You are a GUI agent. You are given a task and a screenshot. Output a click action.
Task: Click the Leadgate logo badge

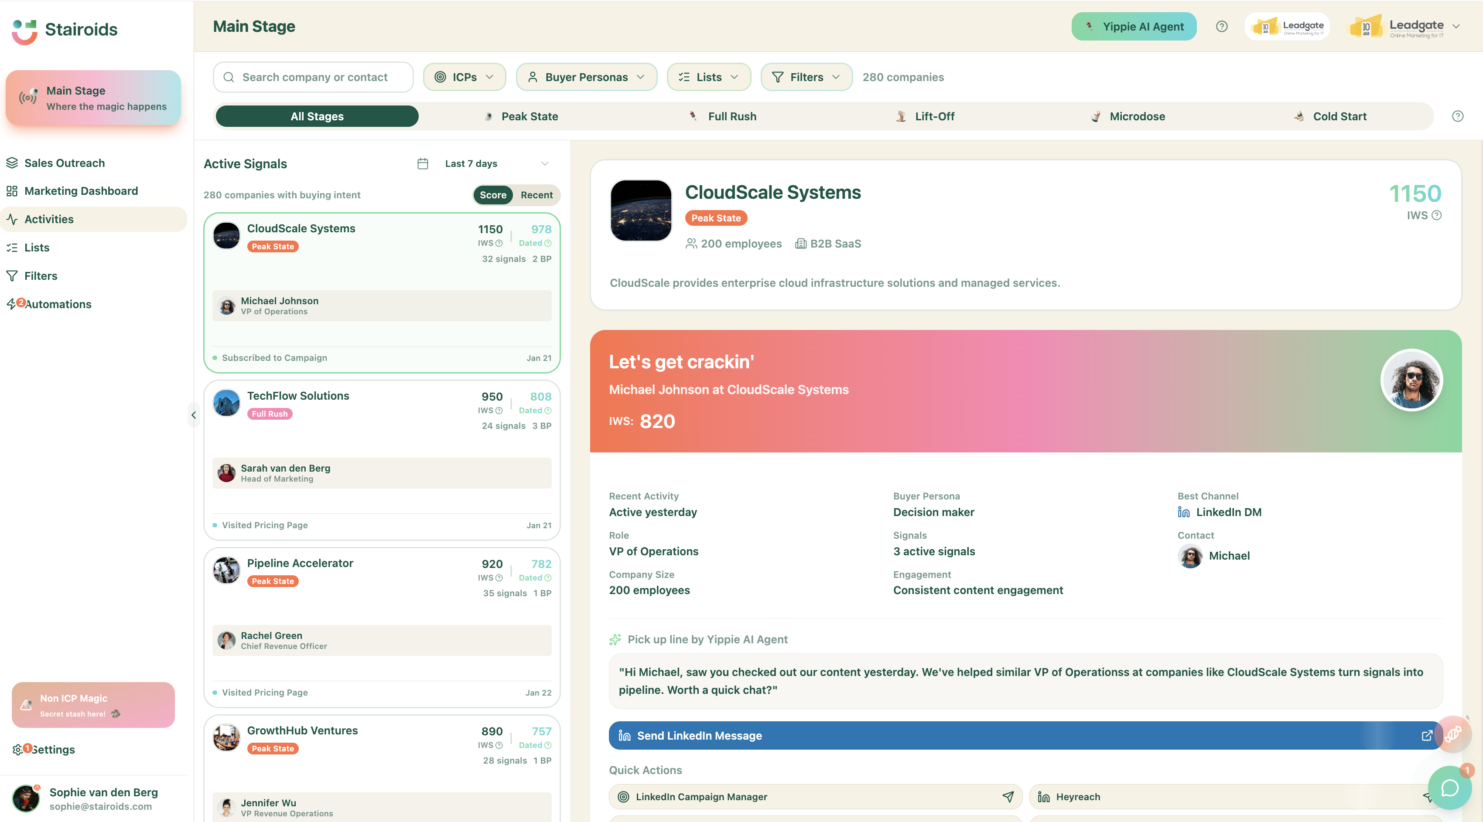click(1287, 27)
